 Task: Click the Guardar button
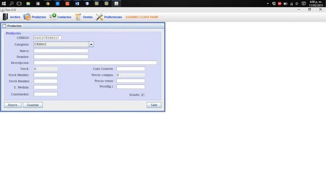pos(33,105)
